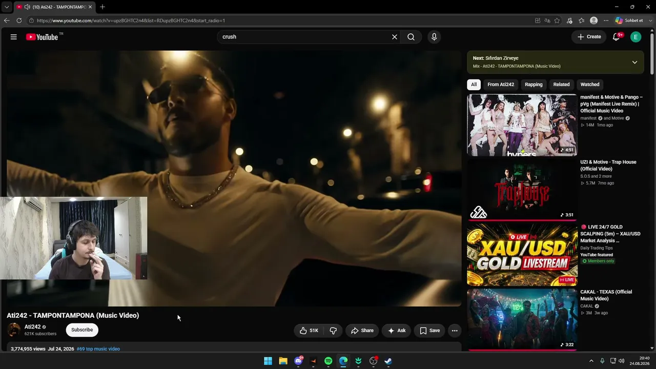Click the 621K subscribers text
This screenshot has height=369, width=656.
(40, 334)
